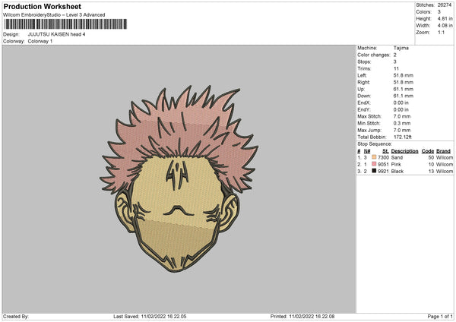This screenshot has width=456, height=322.
Task: Click the 'St.' column header
Action: click(x=385, y=151)
